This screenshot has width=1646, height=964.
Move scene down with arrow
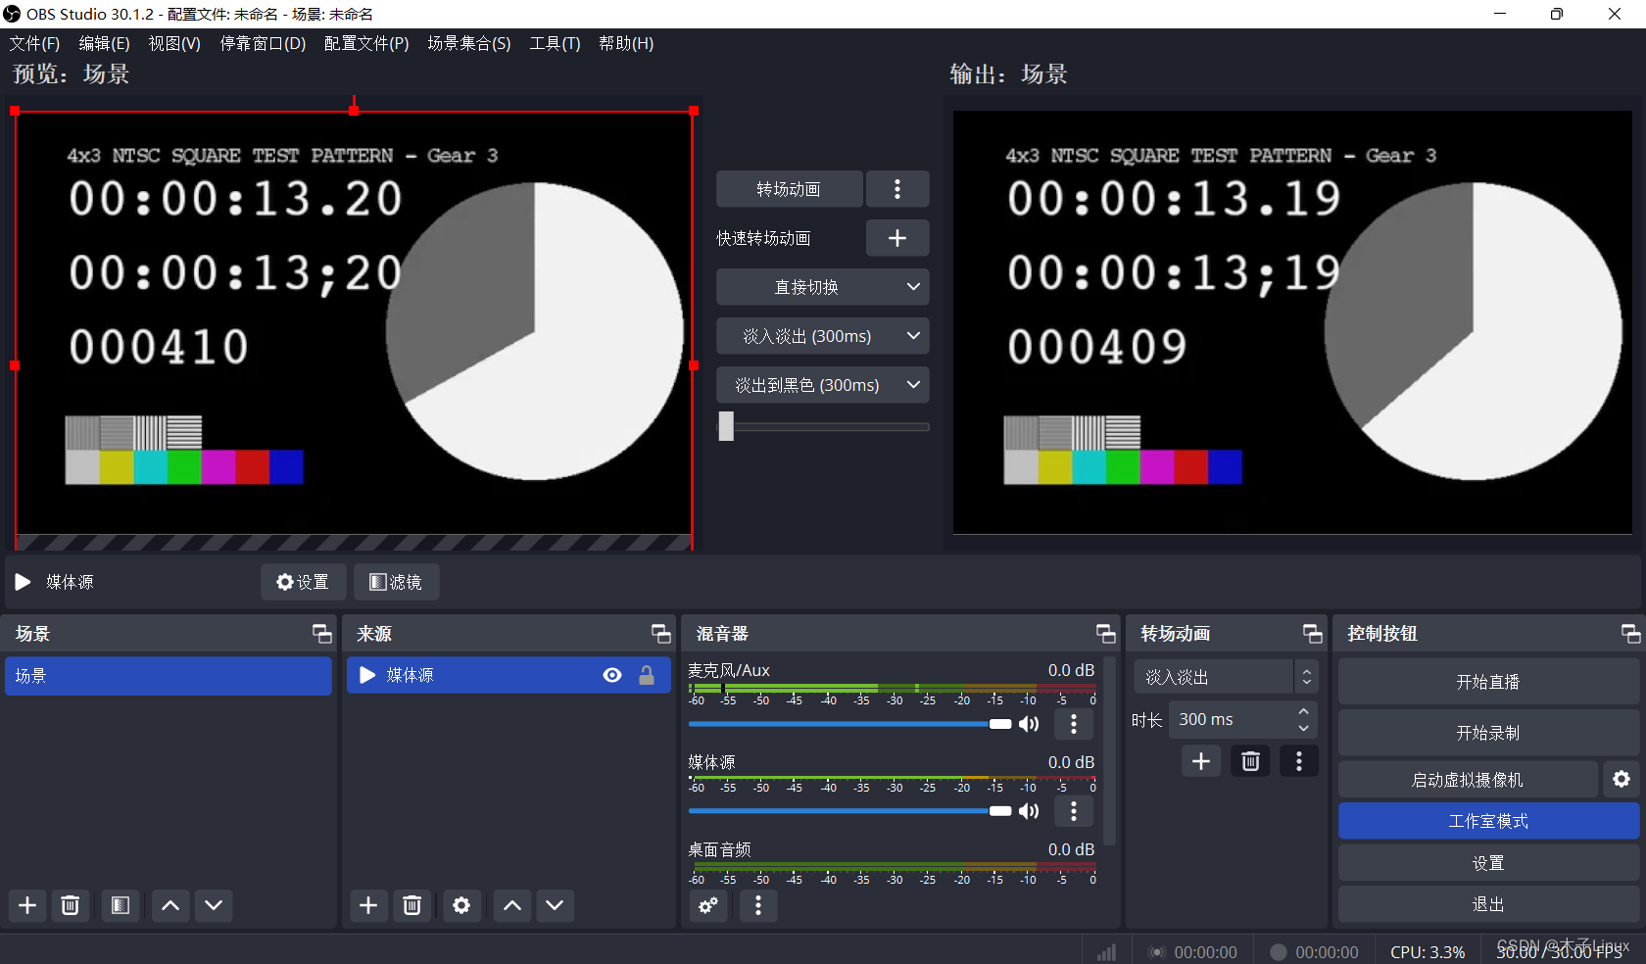pos(214,905)
